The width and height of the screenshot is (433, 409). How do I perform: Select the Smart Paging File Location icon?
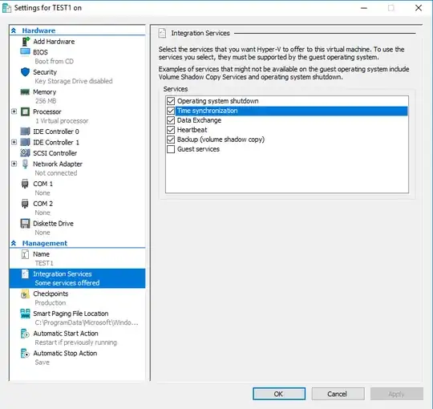pyautogui.click(x=25, y=314)
